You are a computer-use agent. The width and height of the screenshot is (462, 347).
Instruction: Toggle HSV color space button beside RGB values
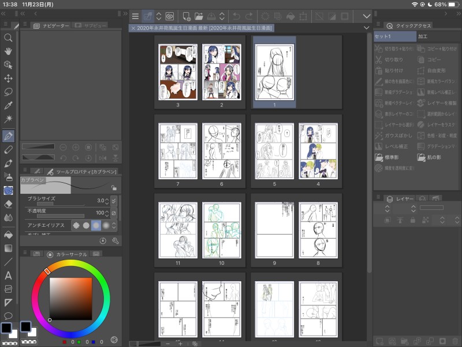[x=114, y=340]
